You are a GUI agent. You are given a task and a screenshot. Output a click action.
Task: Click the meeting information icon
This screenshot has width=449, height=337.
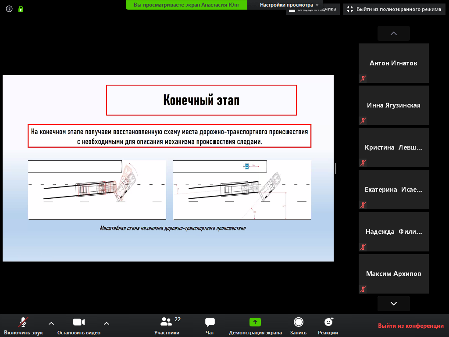pos(9,9)
